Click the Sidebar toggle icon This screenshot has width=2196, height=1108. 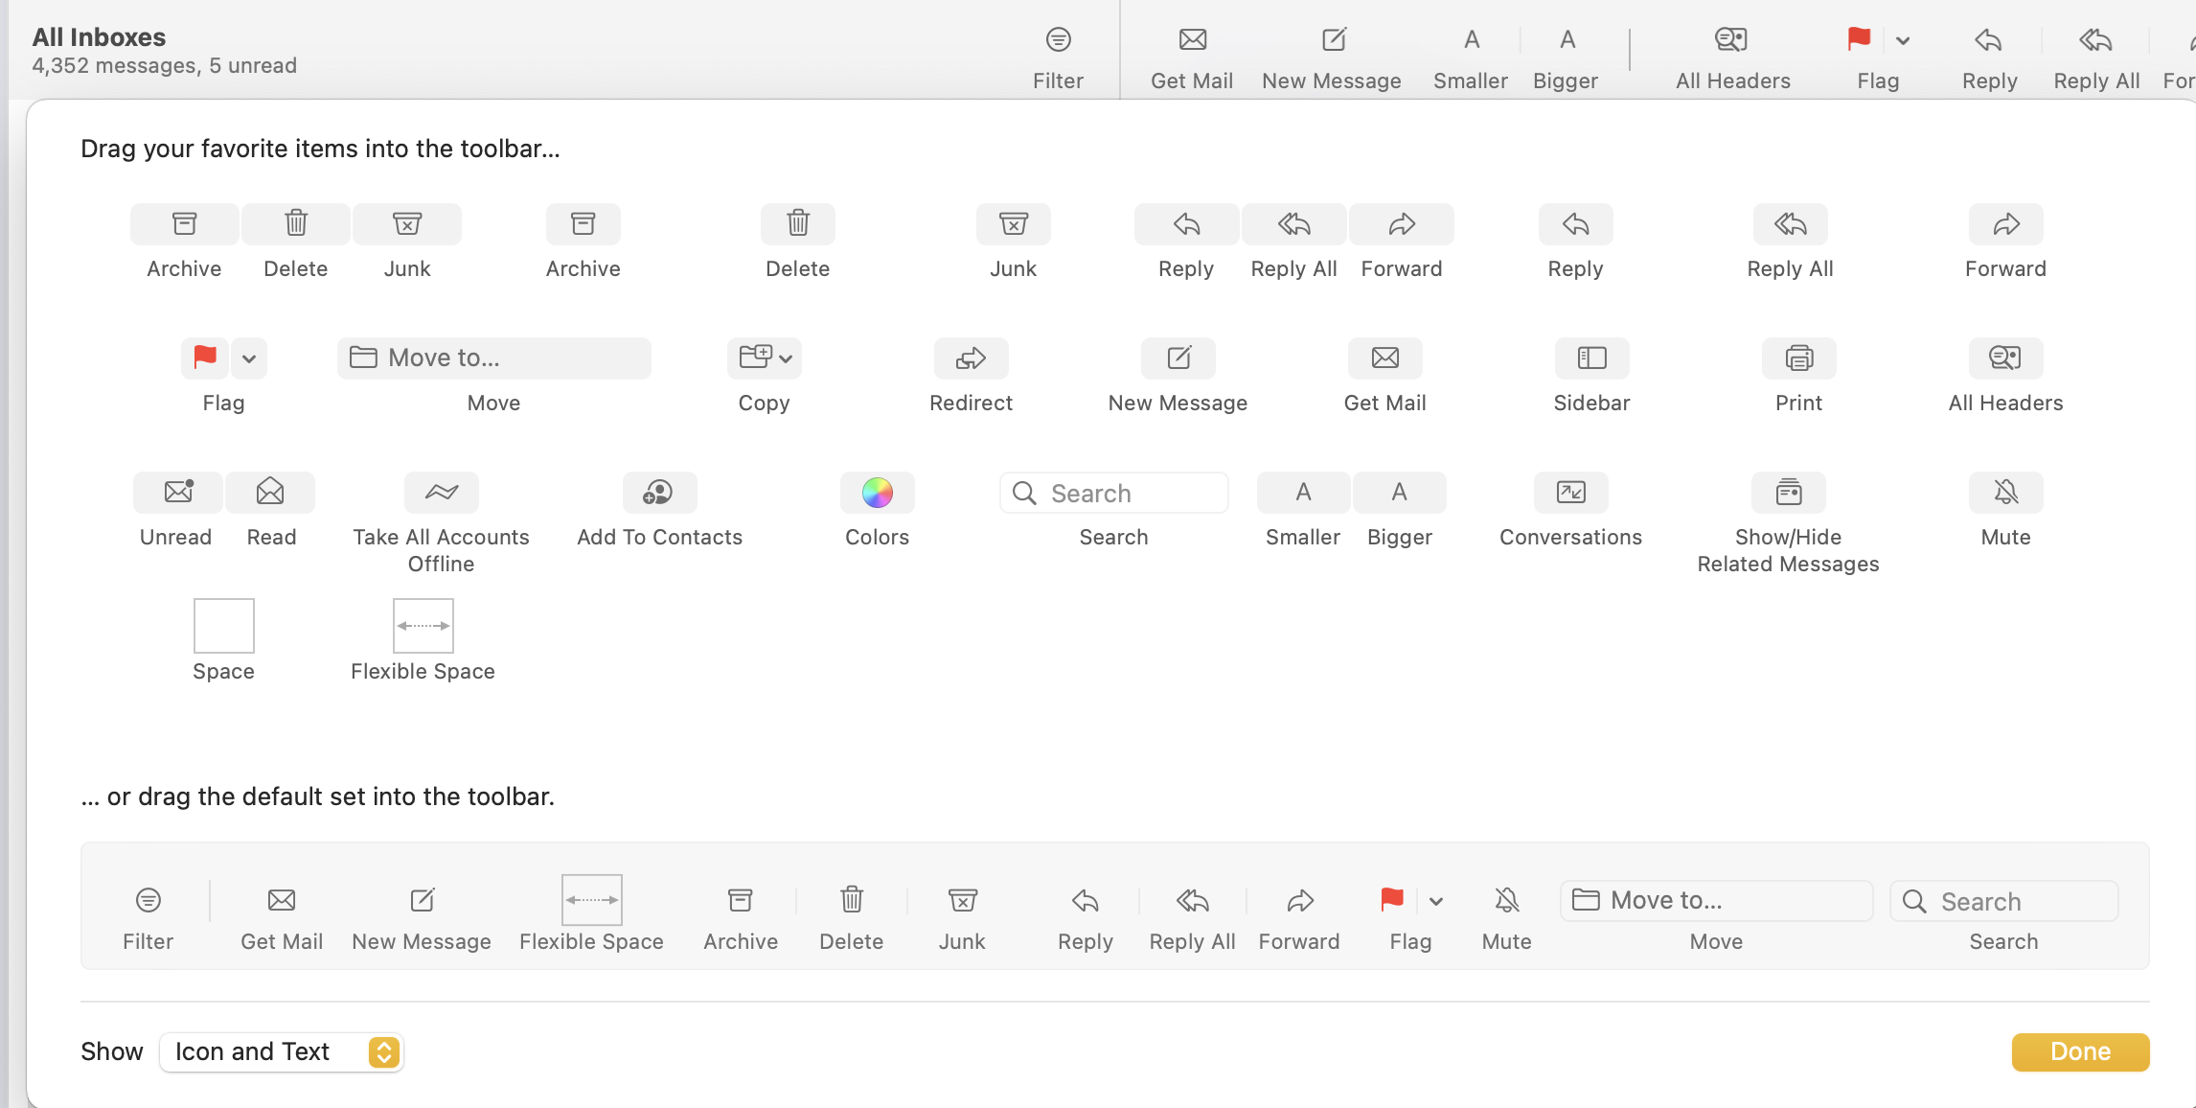[x=1591, y=358]
